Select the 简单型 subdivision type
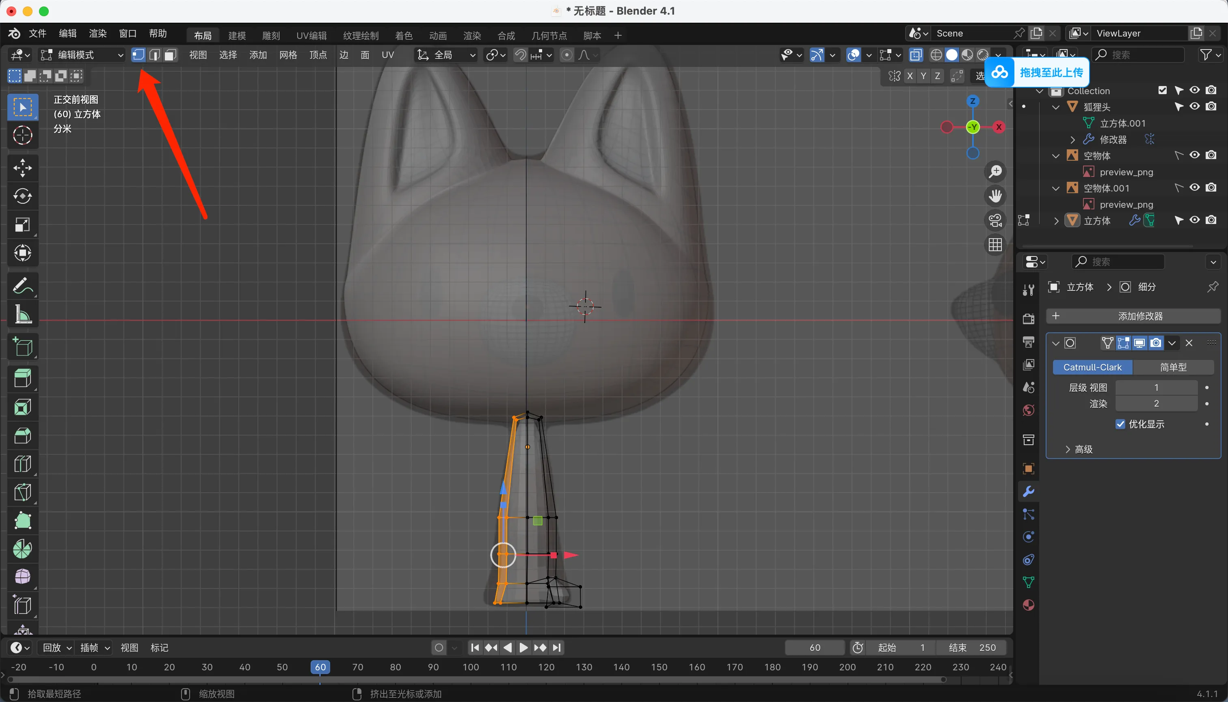This screenshot has height=702, width=1228. (1173, 367)
